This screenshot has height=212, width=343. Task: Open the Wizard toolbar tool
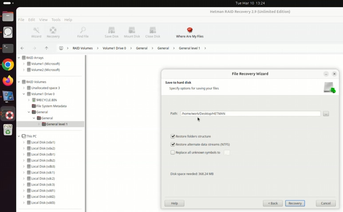(36, 32)
